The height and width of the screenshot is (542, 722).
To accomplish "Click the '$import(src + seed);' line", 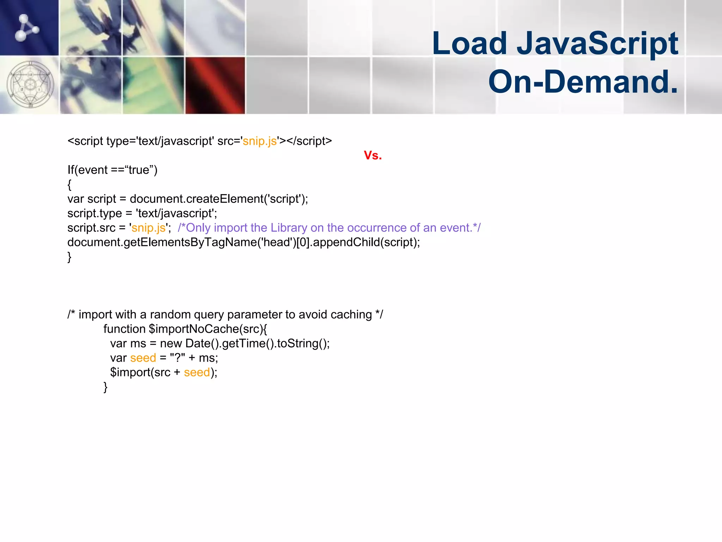I will pyautogui.click(x=164, y=372).
